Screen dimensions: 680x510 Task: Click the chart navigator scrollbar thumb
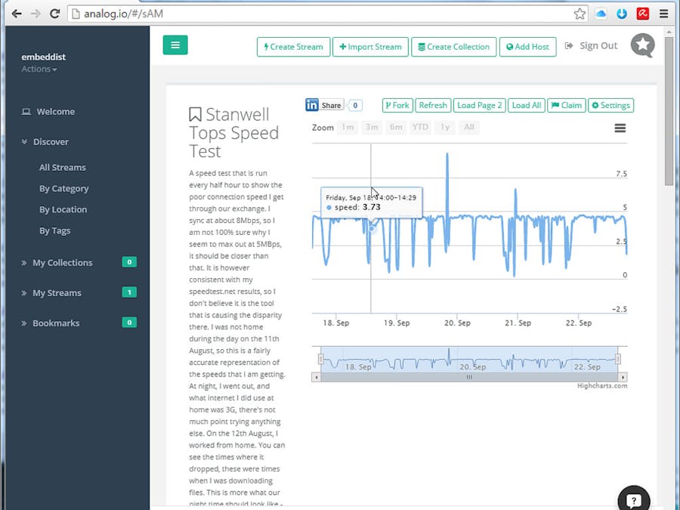[x=469, y=377]
